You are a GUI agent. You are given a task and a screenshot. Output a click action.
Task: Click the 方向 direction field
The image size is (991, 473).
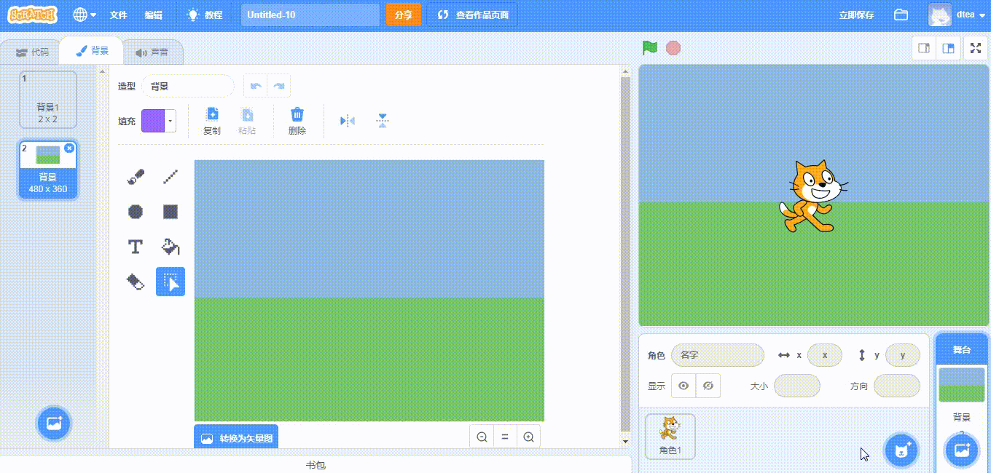click(897, 386)
